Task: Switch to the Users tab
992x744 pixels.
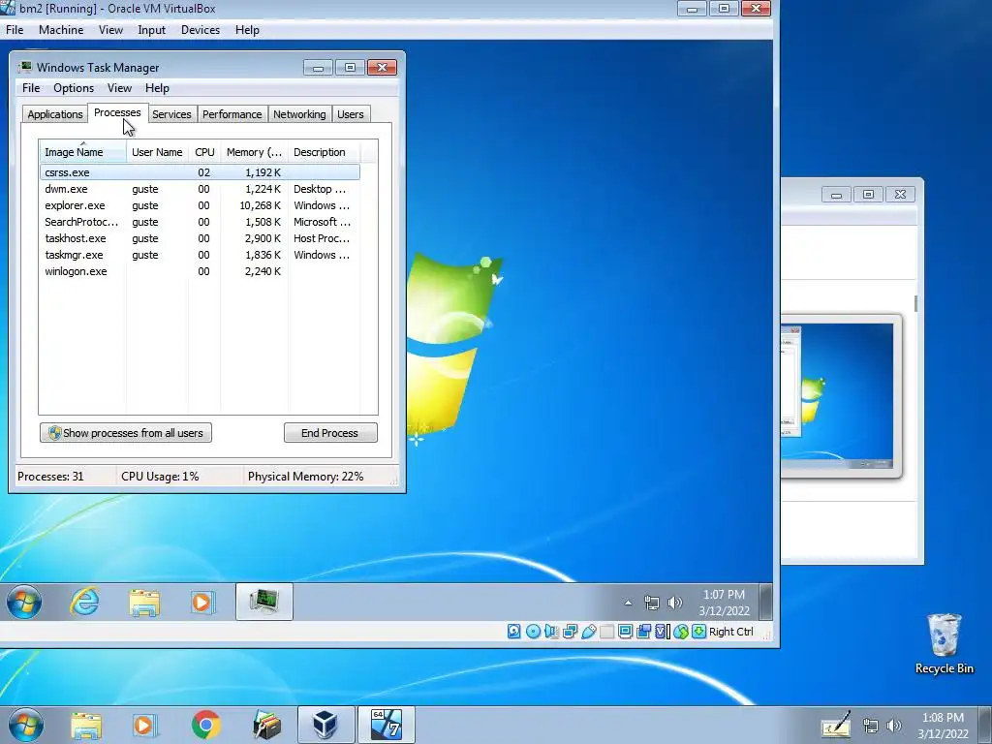Action: click(351, 114)
